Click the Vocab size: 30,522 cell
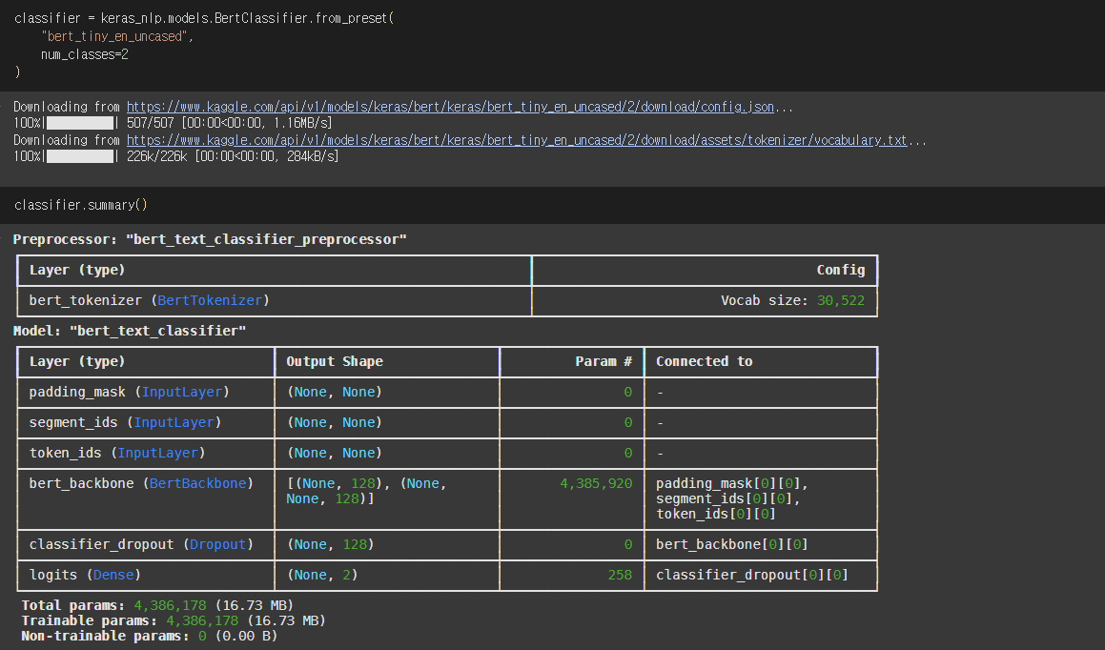Screen dimensions: 1105x650 point(705,301)
